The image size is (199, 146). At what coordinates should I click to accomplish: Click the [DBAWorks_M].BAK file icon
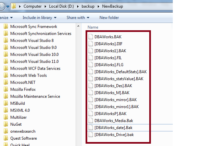coord(91,92)
